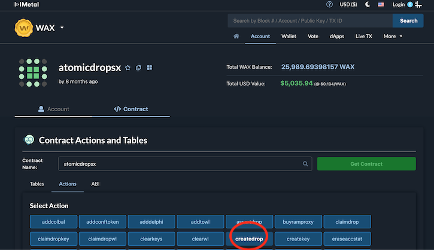Click the Get Contract button
434x250 pixels.
[x=366, y=164]
